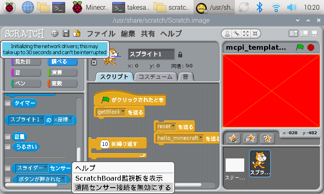Choose a new sprite from file
324x194 pixels.
point(250,138)
